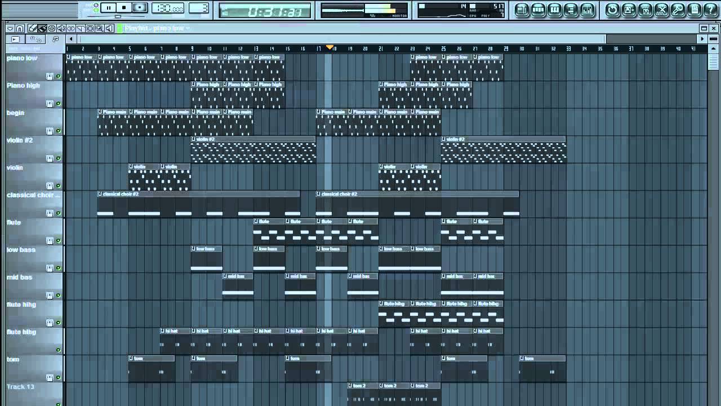Click bar 33 in the timeline ruler
This screenshot has width=721, height=406.
568,49
